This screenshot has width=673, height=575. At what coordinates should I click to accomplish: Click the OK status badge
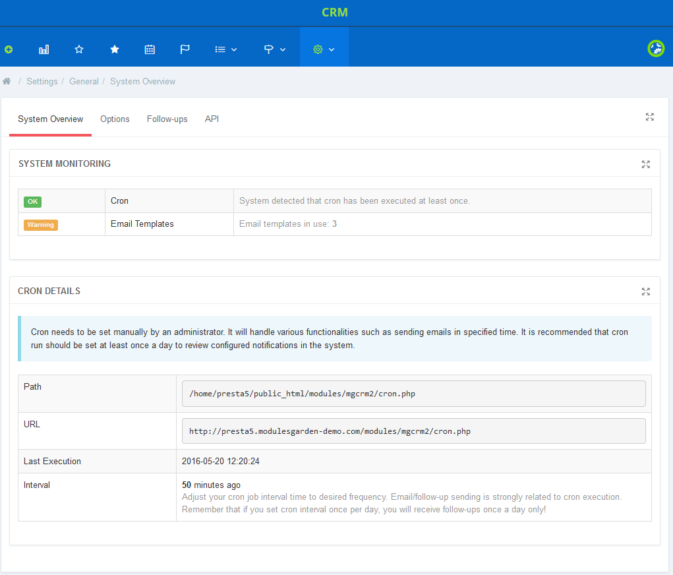coord(32,201)
